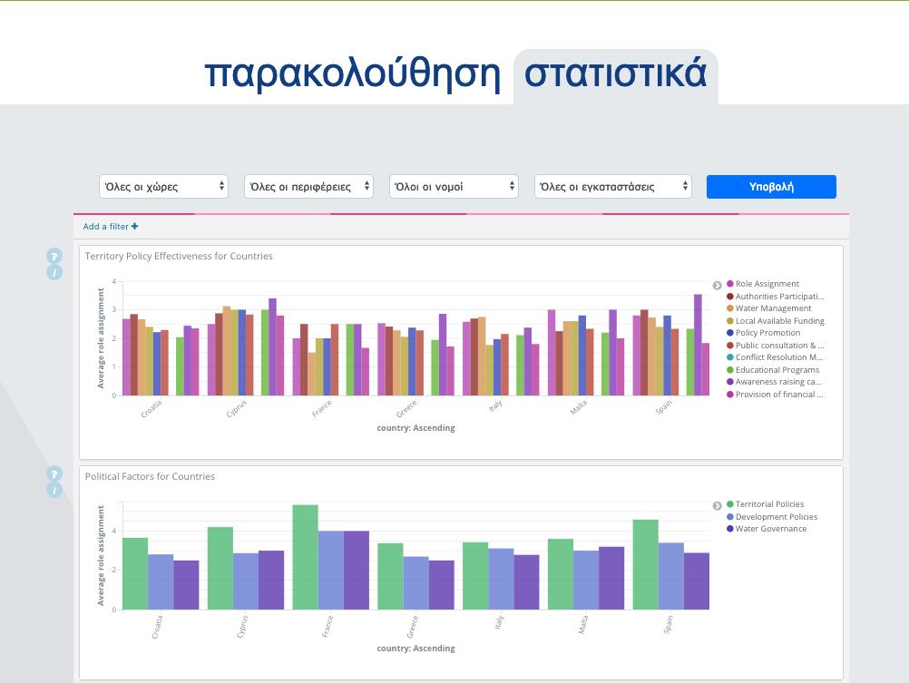909x683 pixels.
Task: Open help icon for Territory Policy Effectiveness chart
Action: (x=54, y=257)
